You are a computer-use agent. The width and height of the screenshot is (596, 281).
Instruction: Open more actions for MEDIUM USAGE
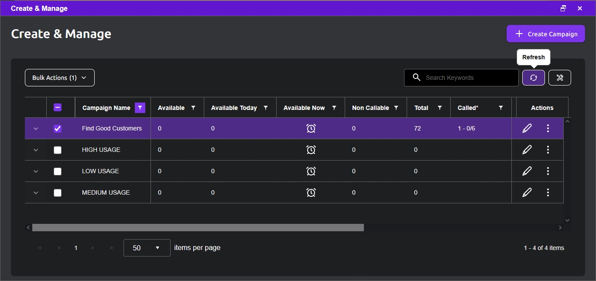coord(548,192)
